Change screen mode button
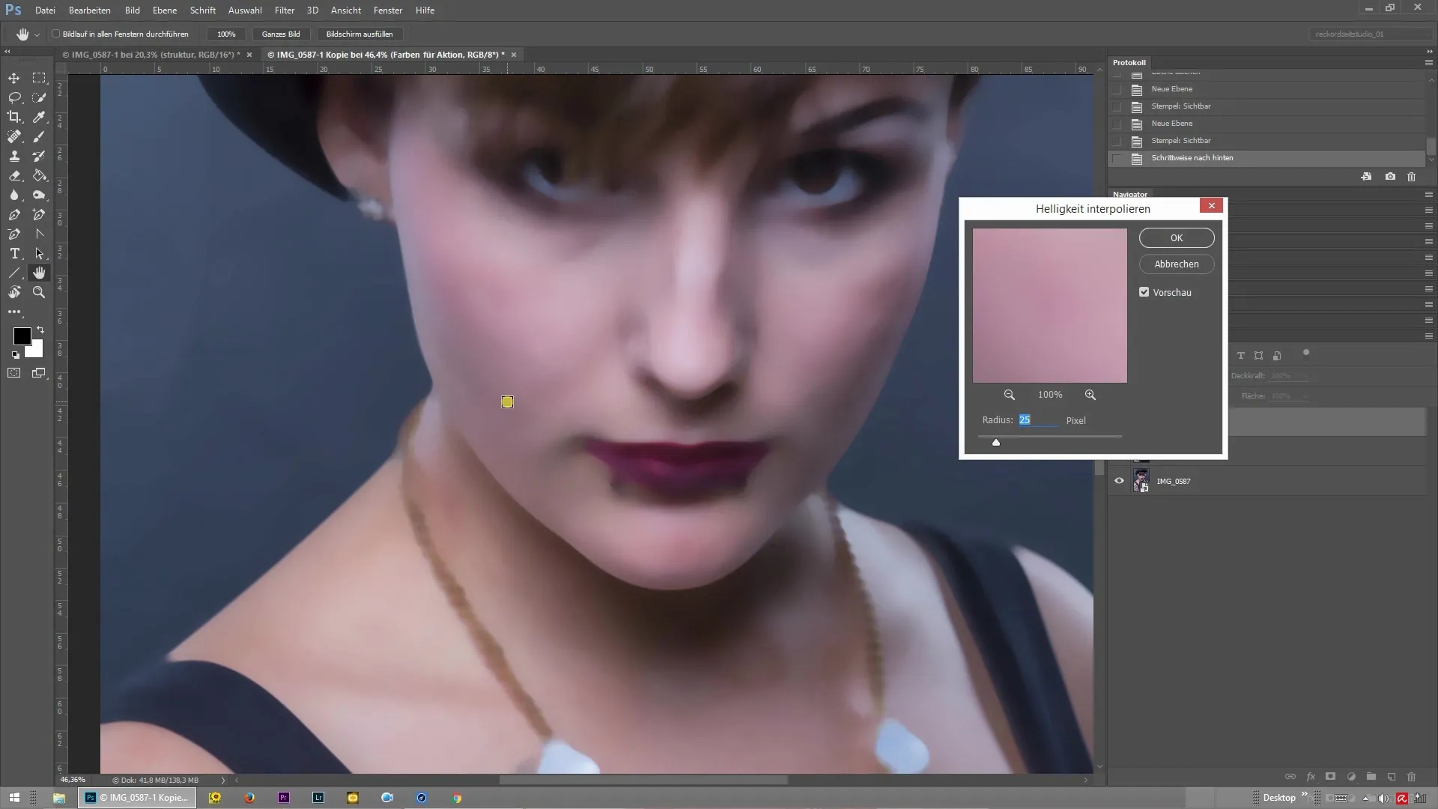The width and height of the screenshot is (1438, 809). [x=39, y=372]
